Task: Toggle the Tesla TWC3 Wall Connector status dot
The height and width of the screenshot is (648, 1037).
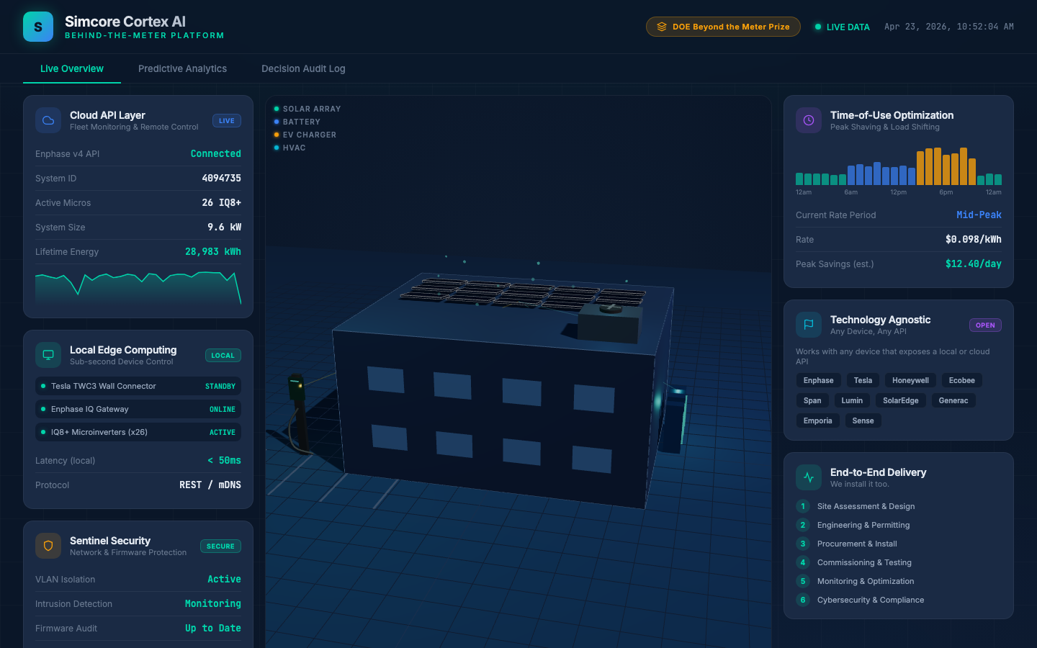Action: point(42,386)
